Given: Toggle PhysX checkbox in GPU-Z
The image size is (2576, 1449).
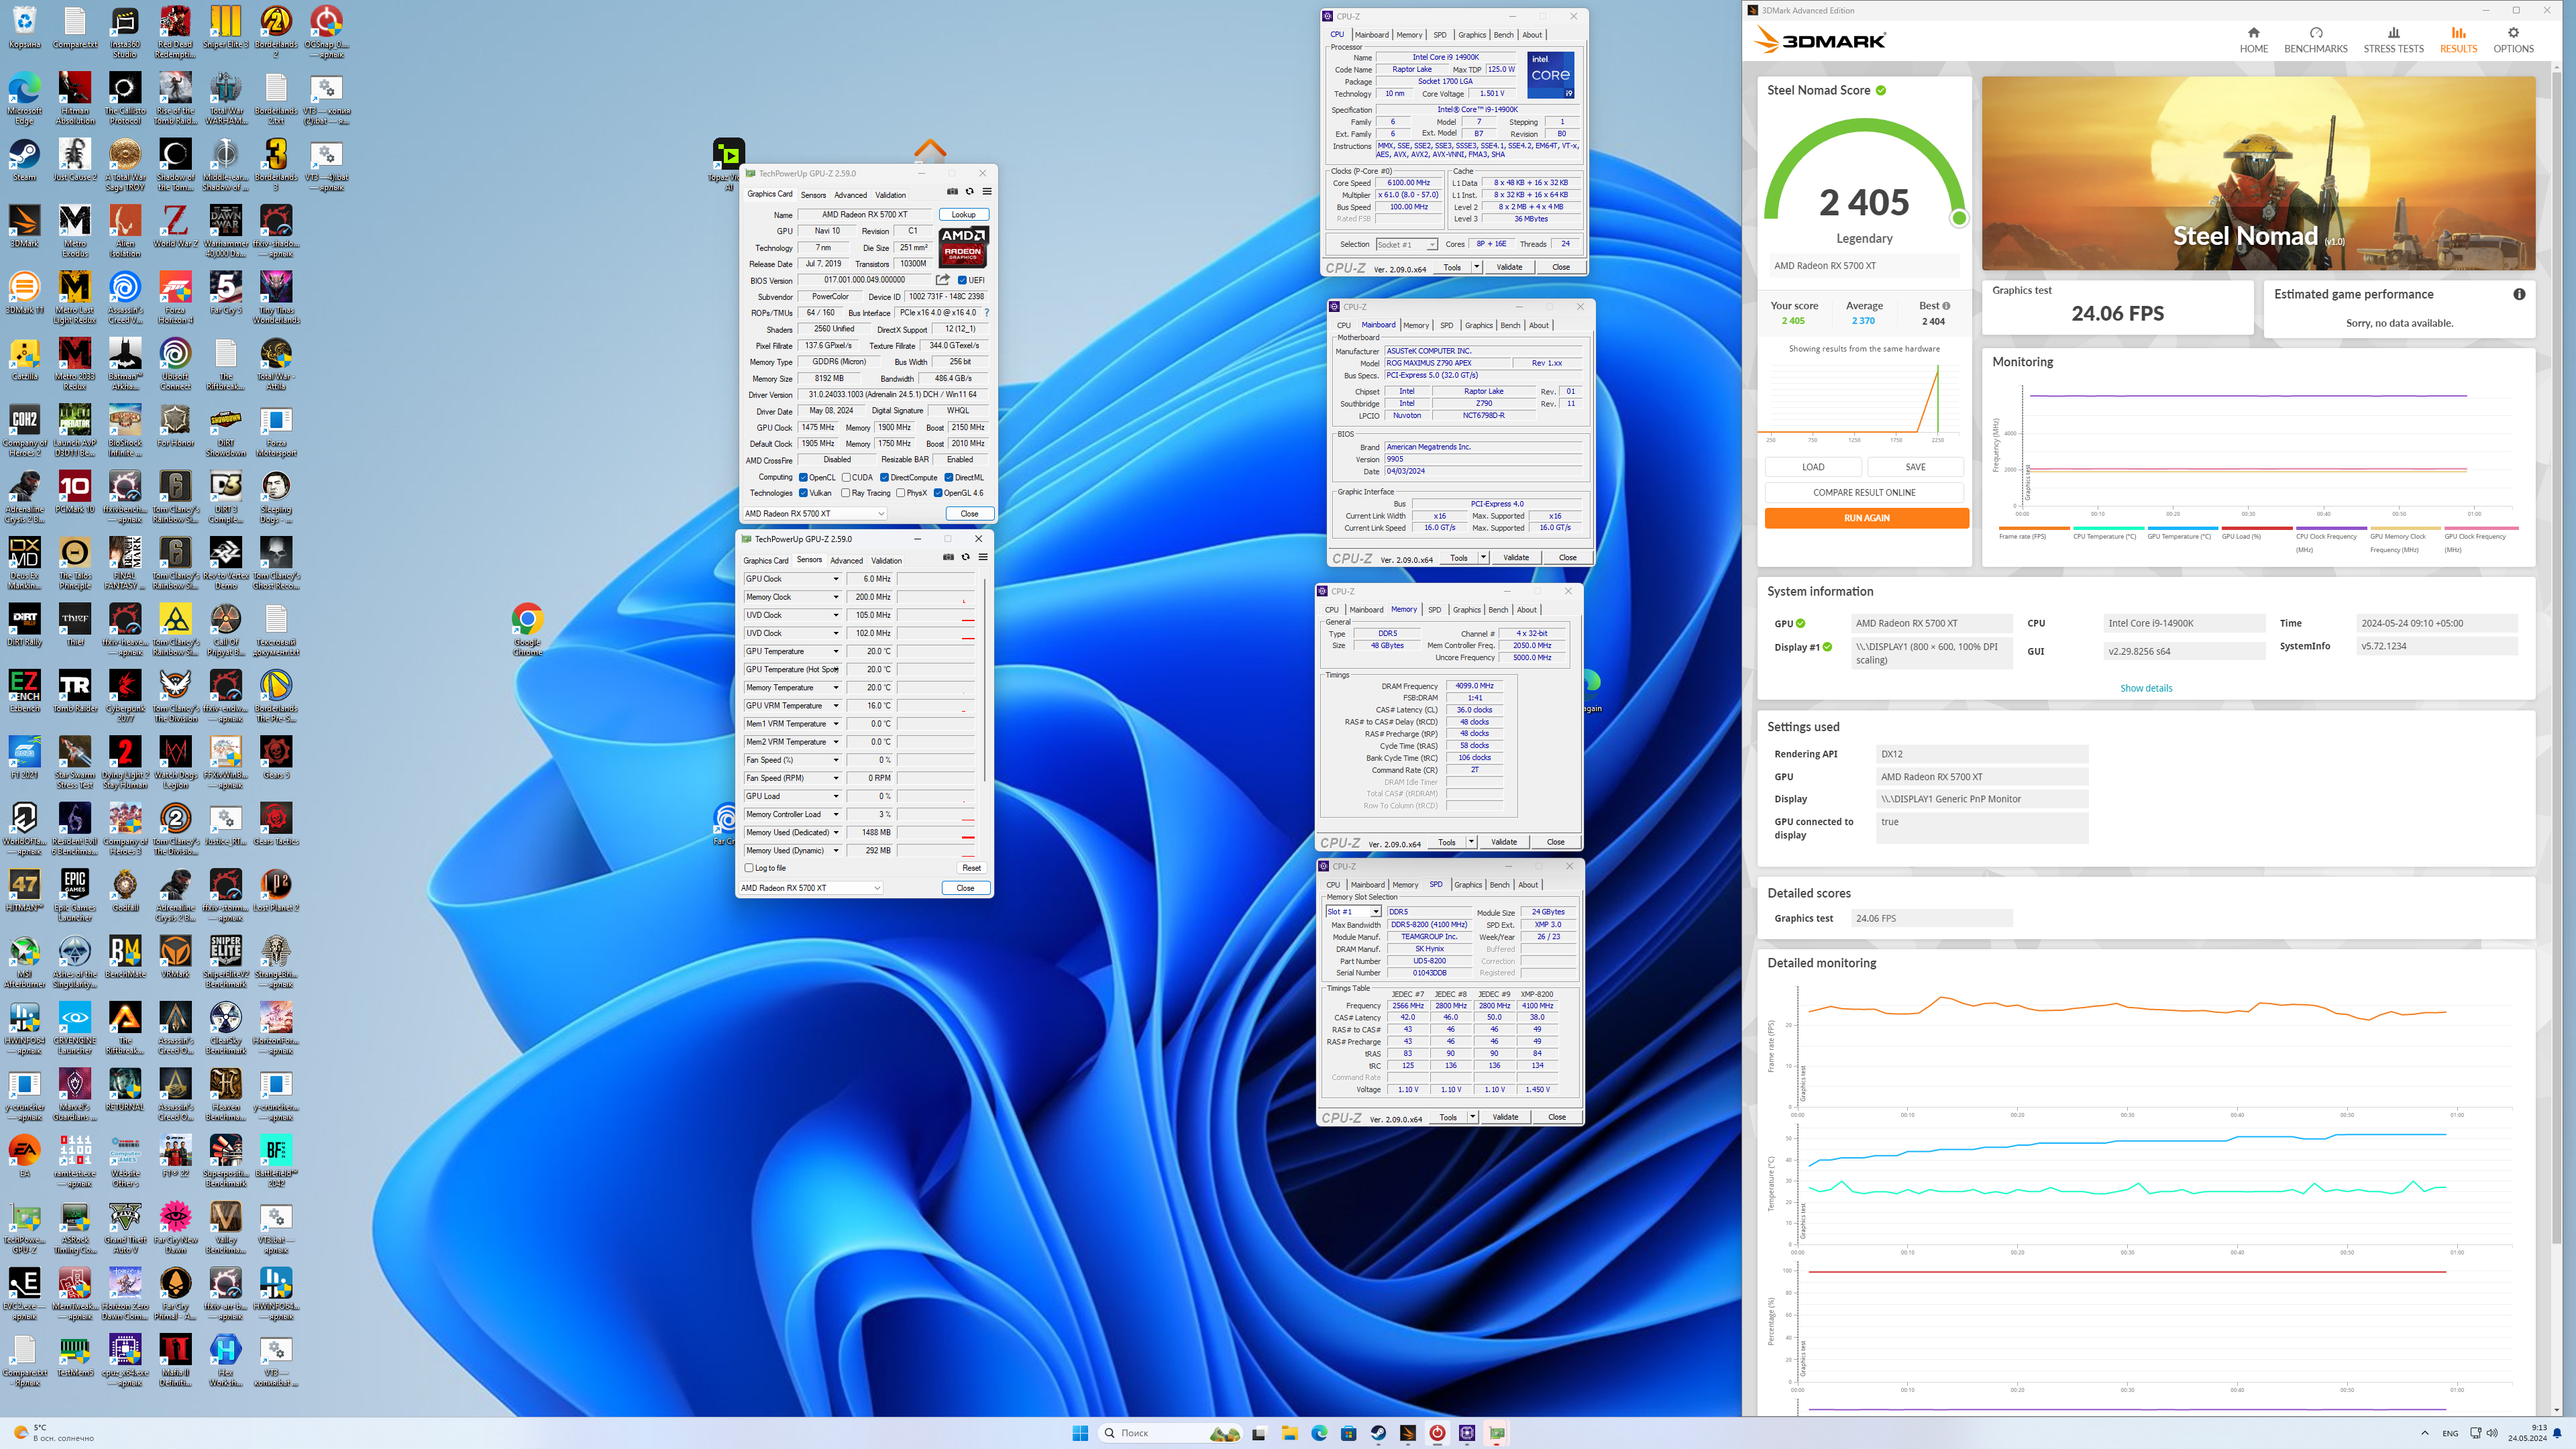Looking at the screenshot, I should coord(900,493).
